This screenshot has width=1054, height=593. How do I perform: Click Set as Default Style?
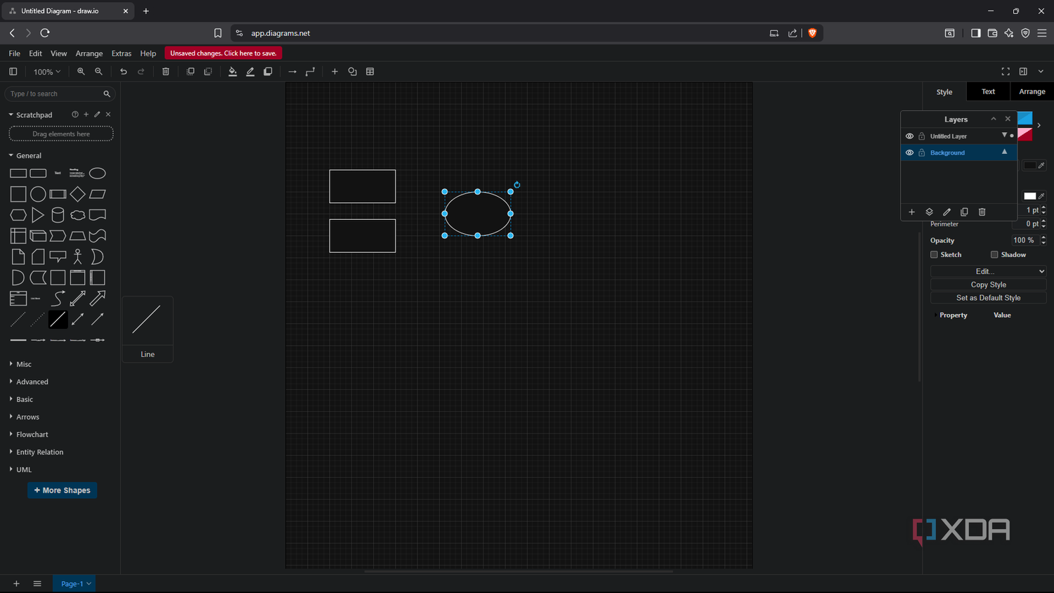click(989, 298)
